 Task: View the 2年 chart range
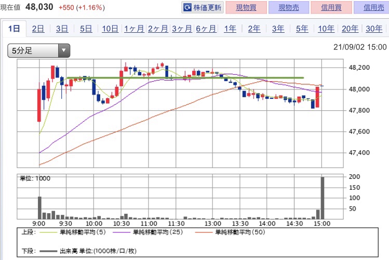(x=254, y=29)
